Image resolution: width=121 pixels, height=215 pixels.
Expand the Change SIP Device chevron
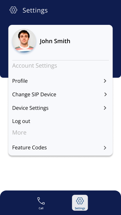(x=105, y=94)
